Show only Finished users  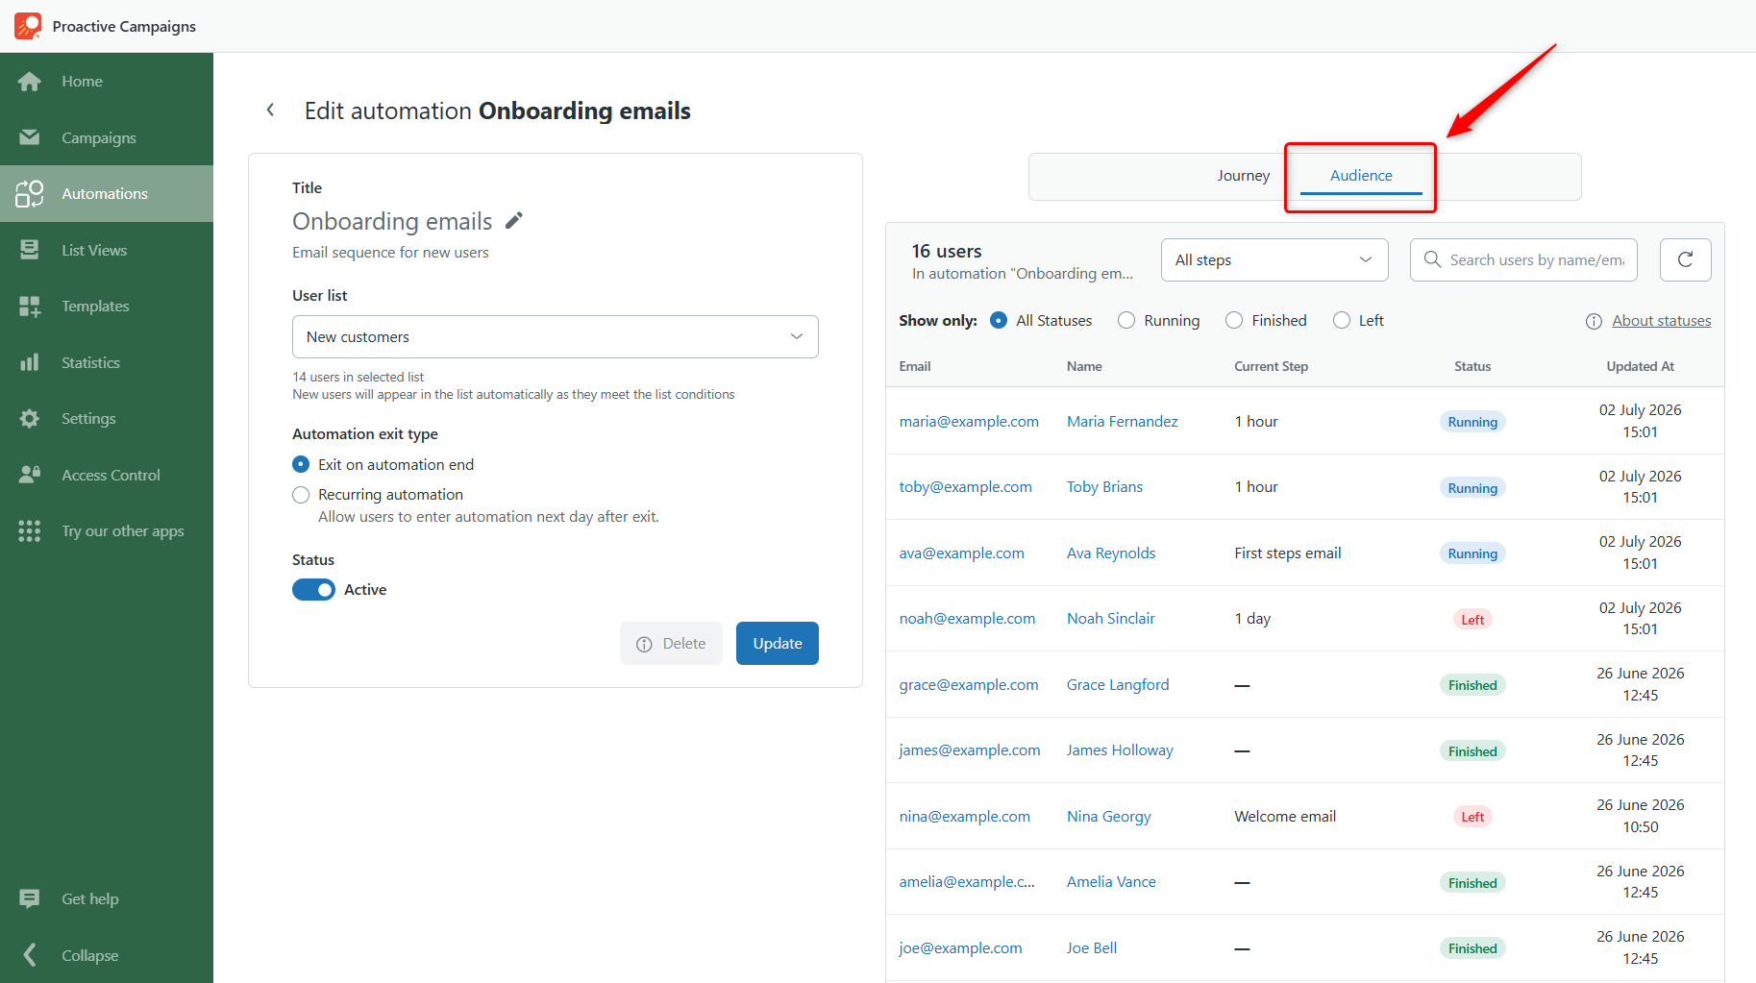pyautogui.click(x=1234, y=321)
